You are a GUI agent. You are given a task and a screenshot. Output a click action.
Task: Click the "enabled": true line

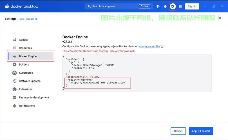[x=83, y=68]
